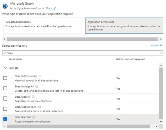Click the upper horizontal scrollbar thumb

tap(82, 39)
